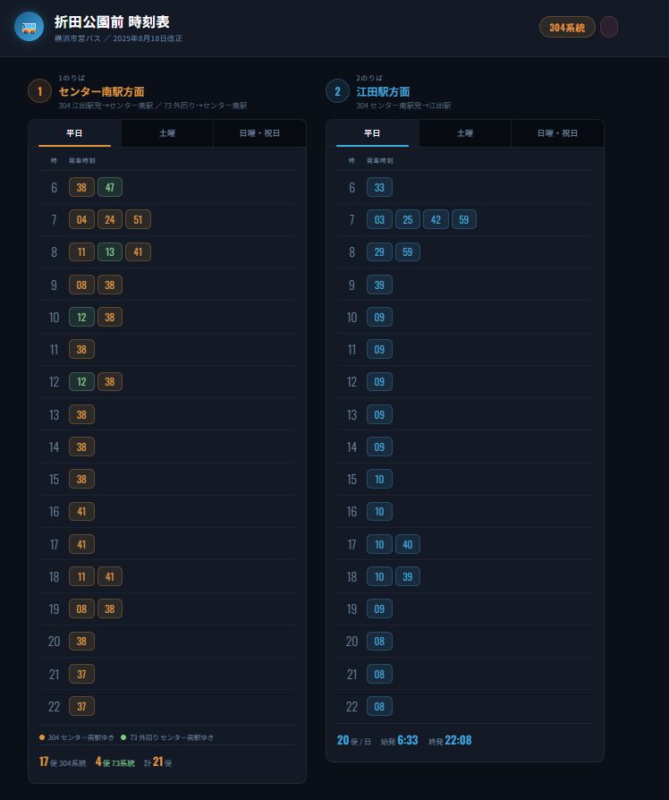
Task: Click the dark round badge beside 304系統
Action: pos(609,27)
